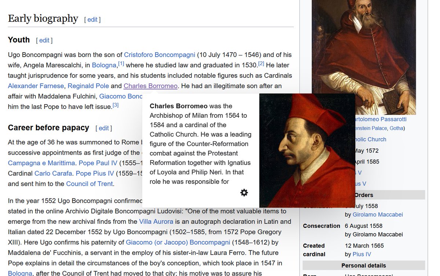This screenshot has width=440, height=276.
Task: Open Charles Borromeo link in paragraph
Action: pos(150,86)
